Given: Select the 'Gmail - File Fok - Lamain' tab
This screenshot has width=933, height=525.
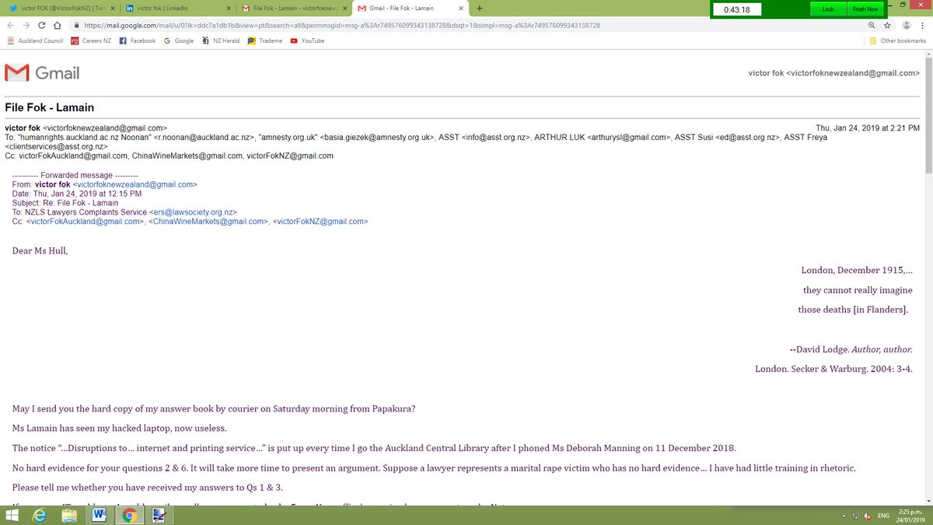Looking at the screenshot, I should click(410, 9).
